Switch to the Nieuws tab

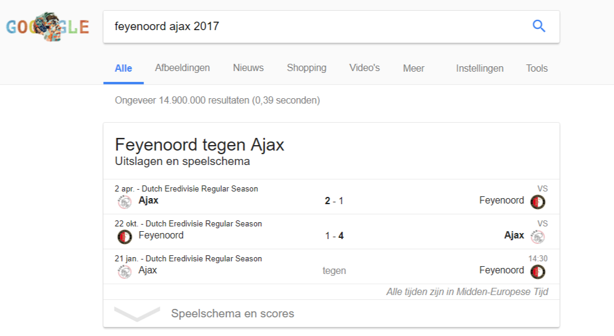pos(248,68)
